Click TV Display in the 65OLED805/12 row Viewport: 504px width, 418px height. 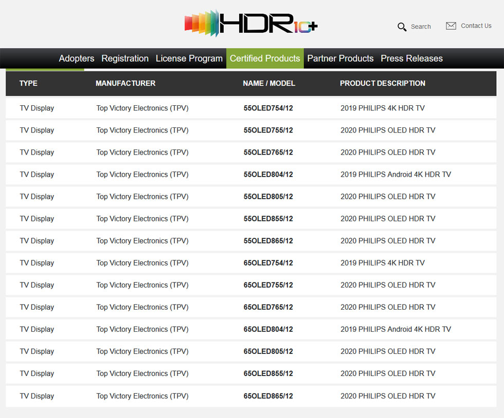click(37, 352)
